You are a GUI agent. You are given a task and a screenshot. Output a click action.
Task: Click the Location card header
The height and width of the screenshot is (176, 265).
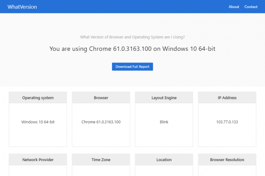164,159
